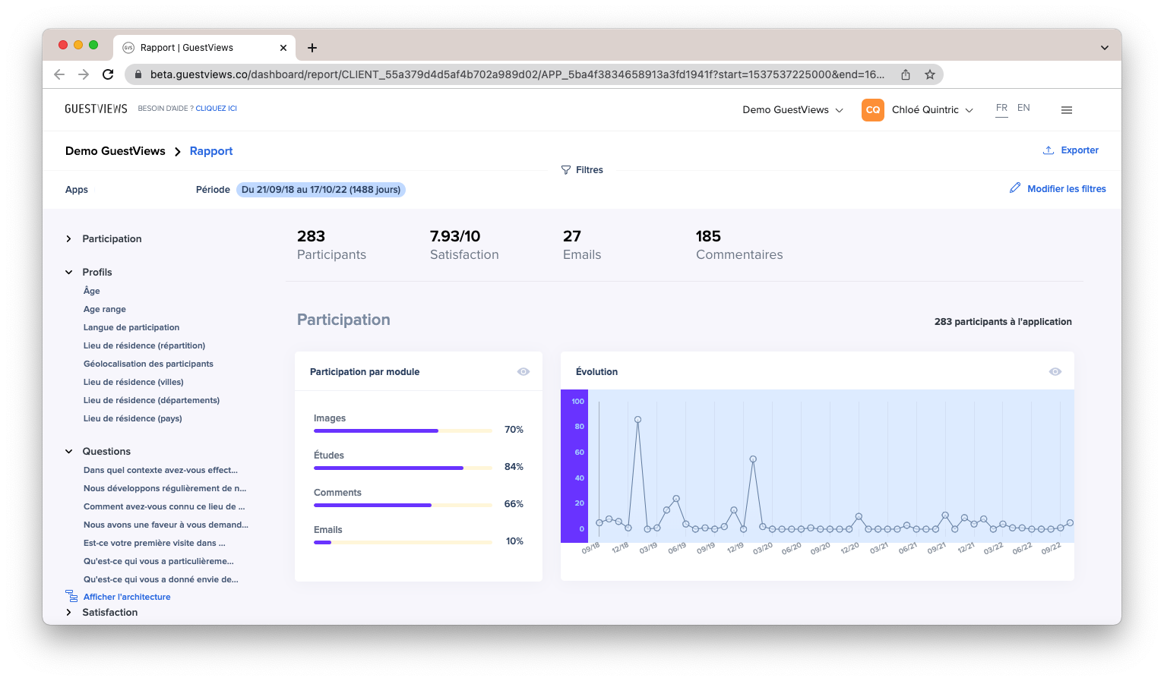1164x681 pixels.
Task: Open the Demo GuestViews account dropdown
Action: tap(792, 110)
